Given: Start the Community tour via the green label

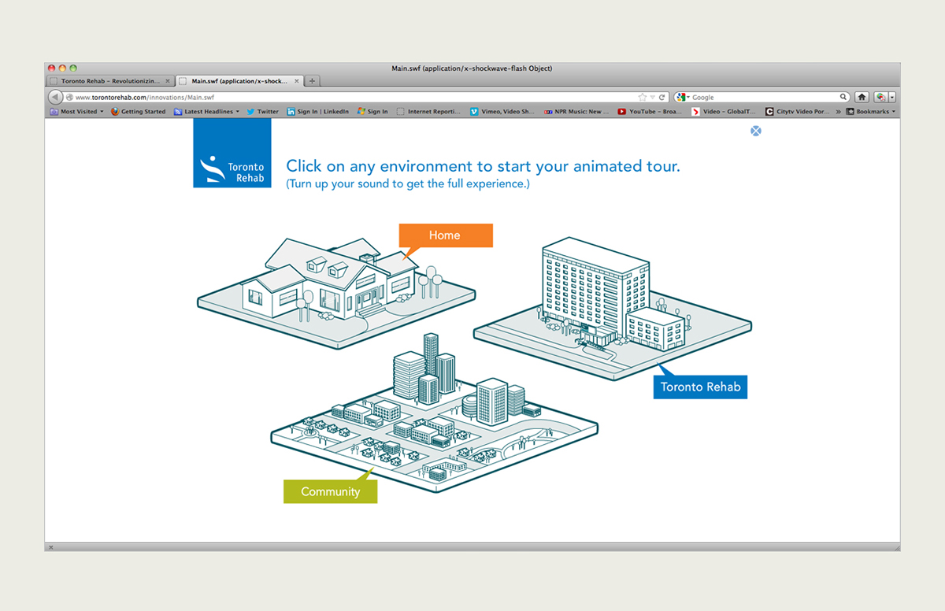Looking at the screenshot, I should (331, 491).
